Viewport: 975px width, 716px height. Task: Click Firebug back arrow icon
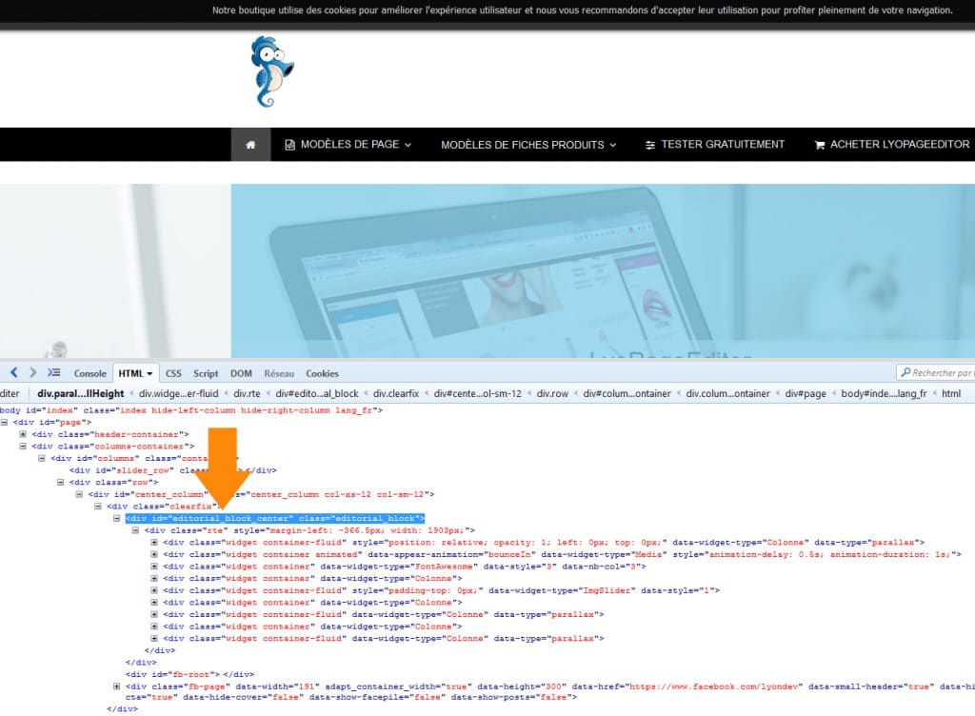click(x=13, y=373)
